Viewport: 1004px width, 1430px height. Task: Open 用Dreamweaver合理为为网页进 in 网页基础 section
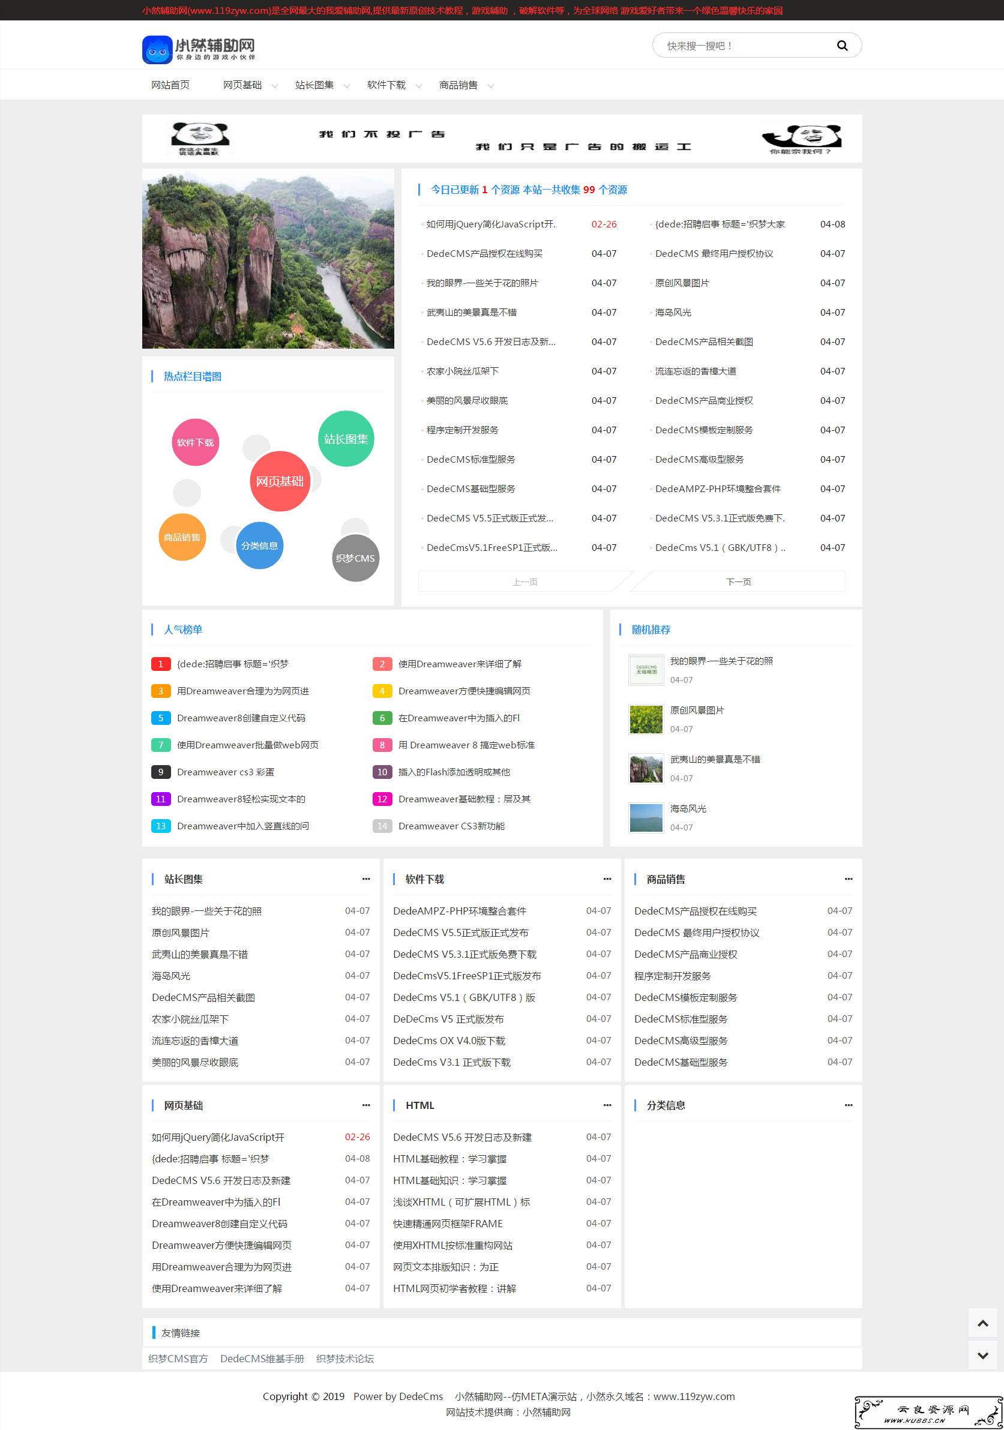(x=221, y=1266)
